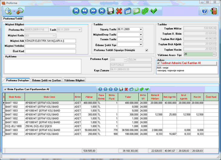Open help with the question mark icon
Image resolution: width=221 pixels, height=160 pixels.
(x=204, y=11)
